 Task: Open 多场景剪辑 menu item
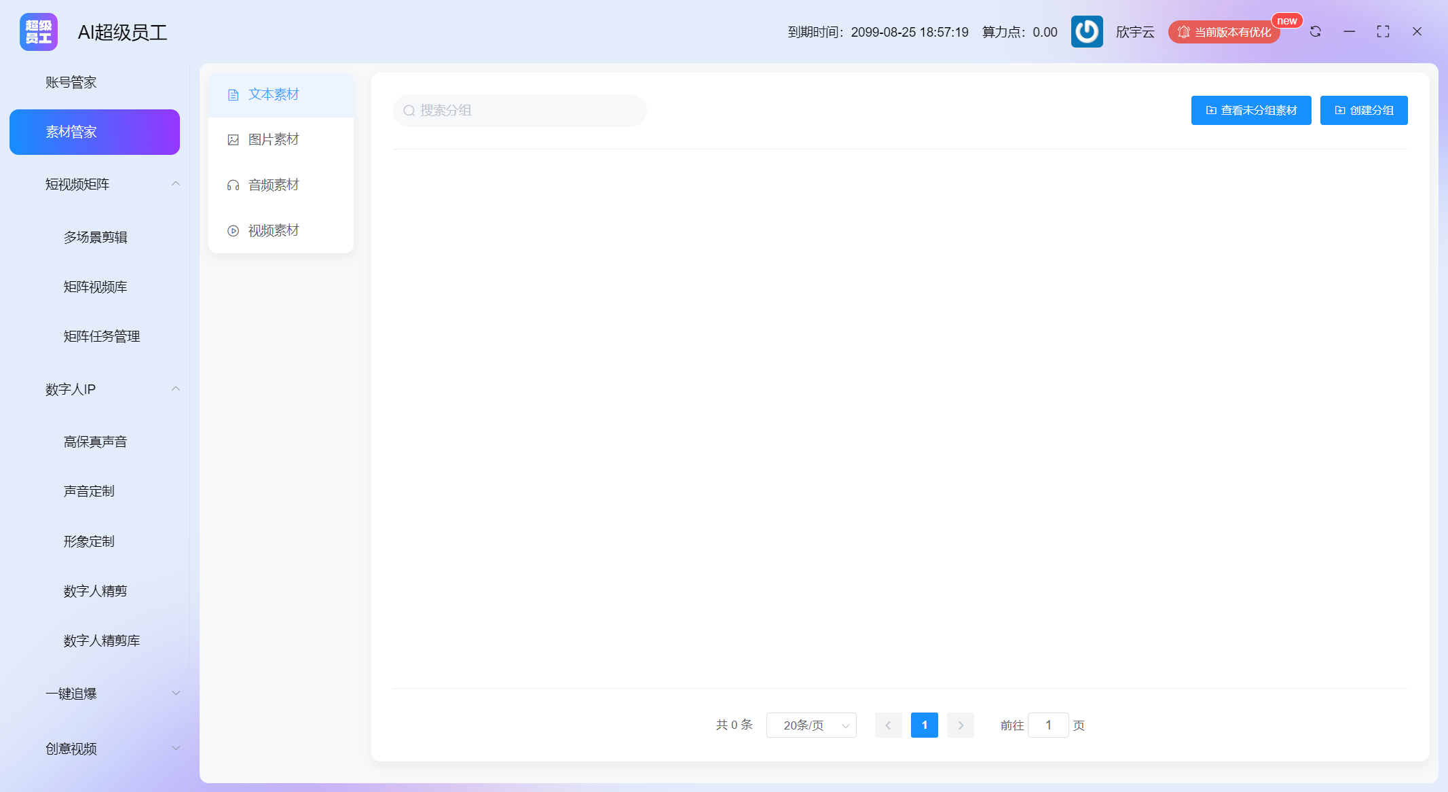click(x=96, y=237)
